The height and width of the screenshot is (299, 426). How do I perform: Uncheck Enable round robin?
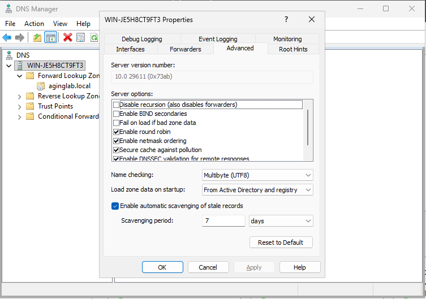tap(117, 132)
